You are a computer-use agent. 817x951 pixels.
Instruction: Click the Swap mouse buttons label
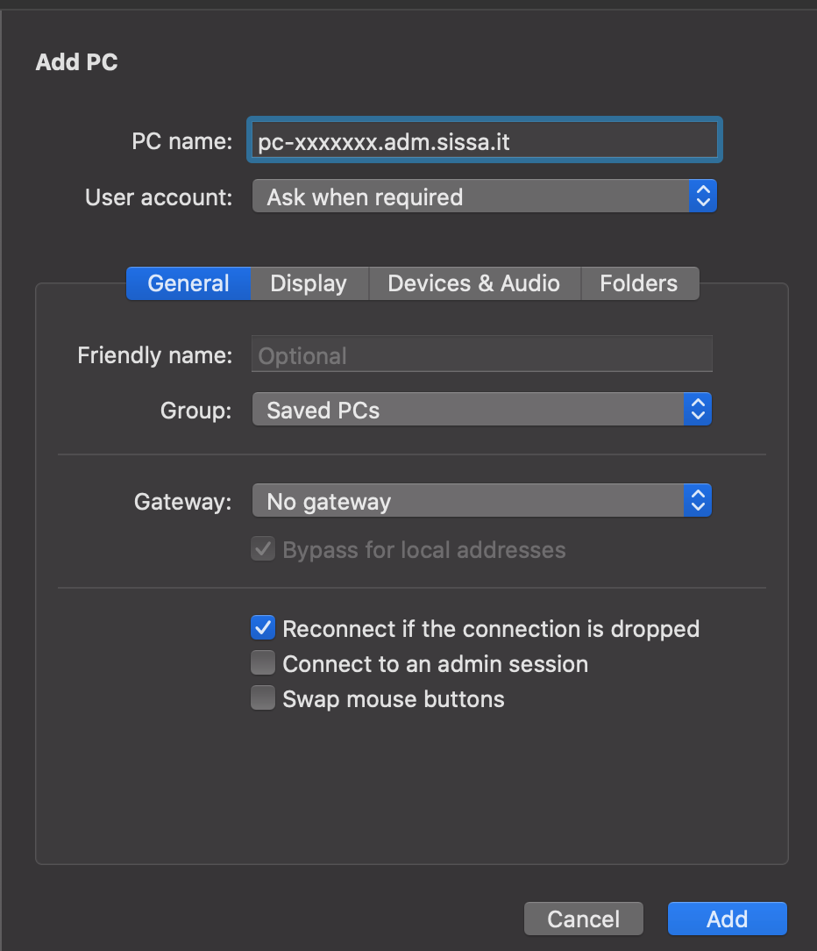pos(394,699)
